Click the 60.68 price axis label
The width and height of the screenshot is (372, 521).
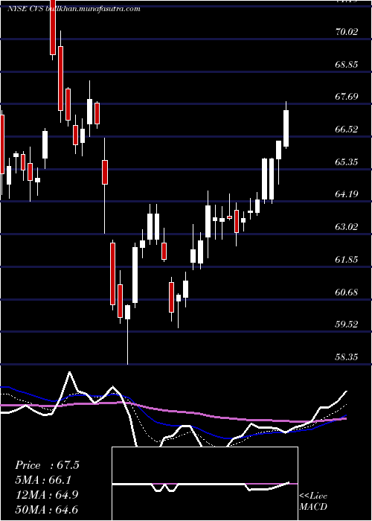[x=347, y=293]
